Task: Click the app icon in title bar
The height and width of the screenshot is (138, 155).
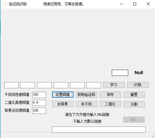Action: click(x=5, y=4)
